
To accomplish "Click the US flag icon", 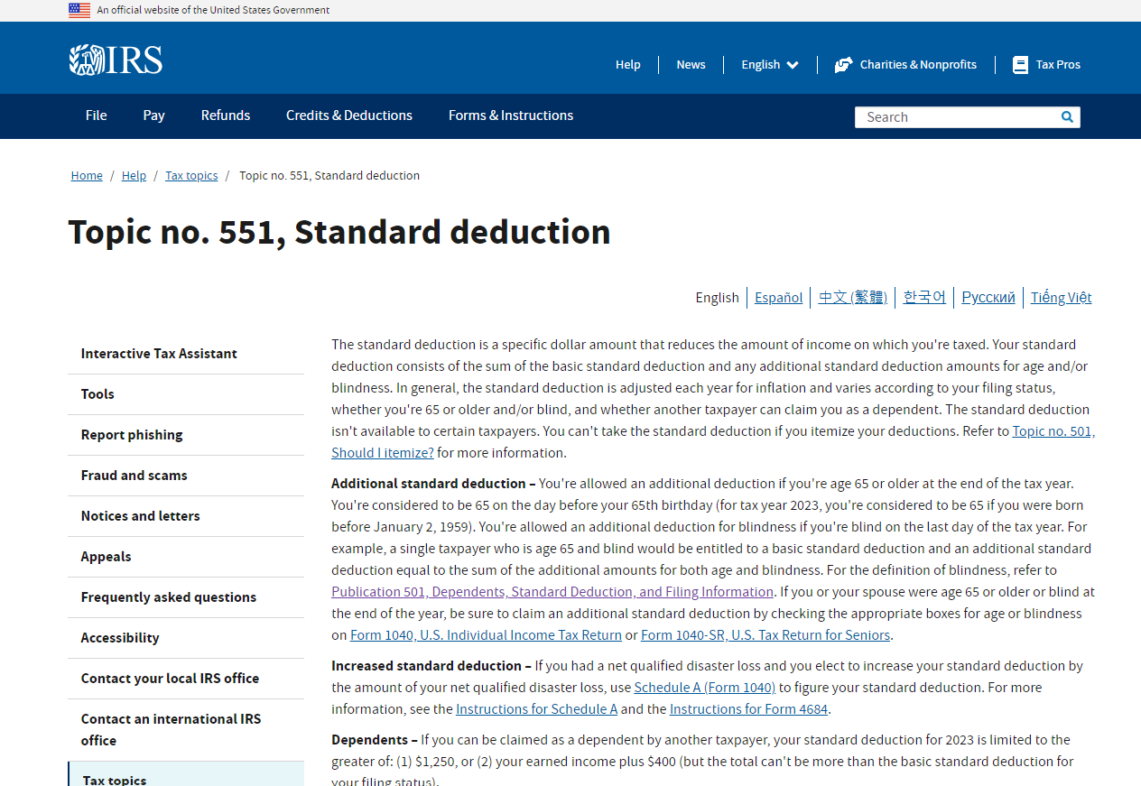I will pyautogui.click(x=79, y=10).
